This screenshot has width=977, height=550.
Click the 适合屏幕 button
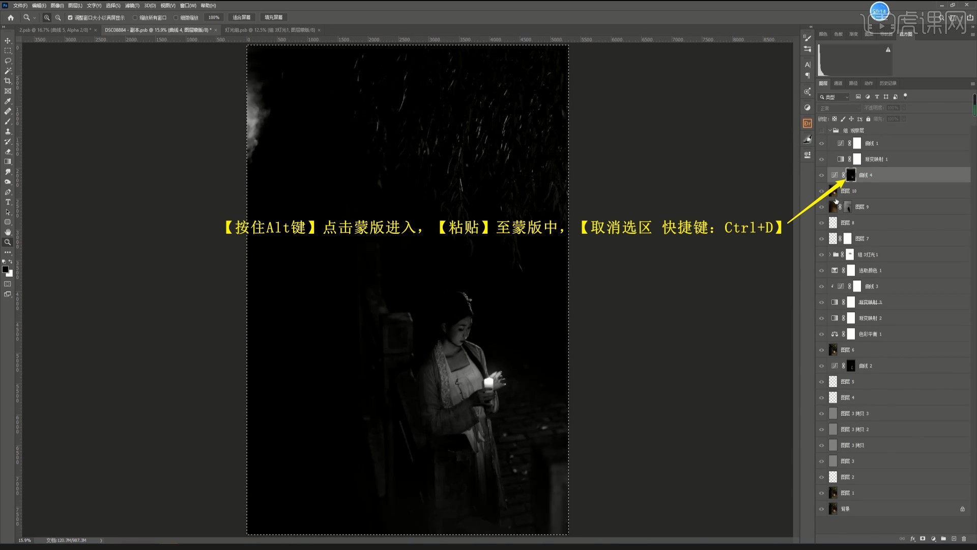point(242,17)
